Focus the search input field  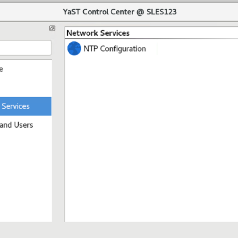(24, 48)
